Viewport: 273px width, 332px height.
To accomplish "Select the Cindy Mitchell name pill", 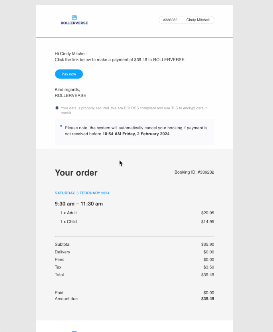I will [x=198, y=20].
